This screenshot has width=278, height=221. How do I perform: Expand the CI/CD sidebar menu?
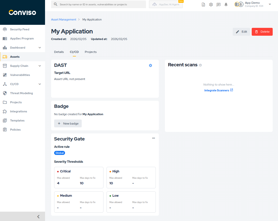click(40, 84)
